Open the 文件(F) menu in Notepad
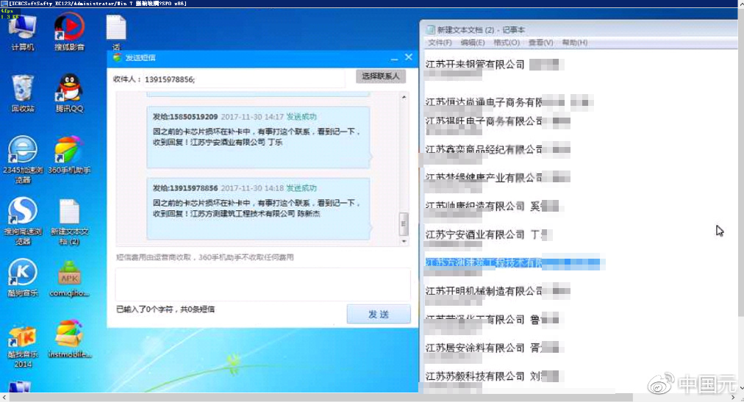Viewport: 744px width, 402px height. [440, 42]
